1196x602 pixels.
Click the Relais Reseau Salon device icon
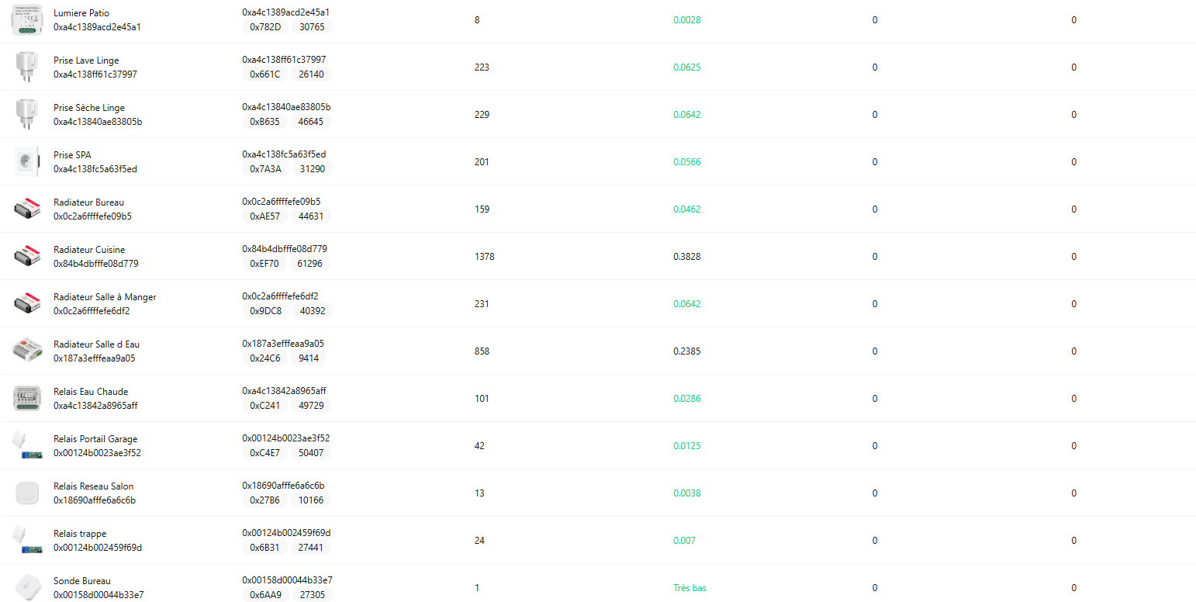(x=26, y=493)
